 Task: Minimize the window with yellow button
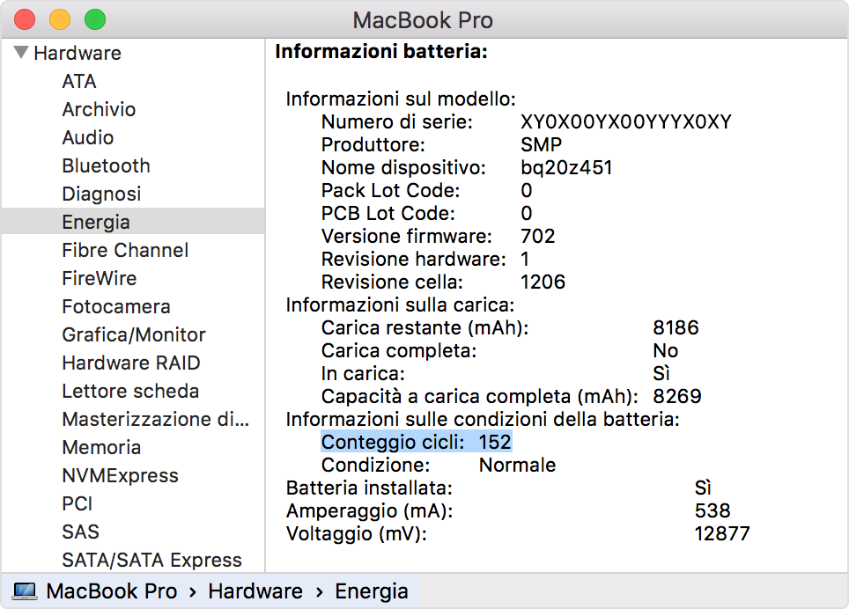pyautogui.click(x=60, y=19)
